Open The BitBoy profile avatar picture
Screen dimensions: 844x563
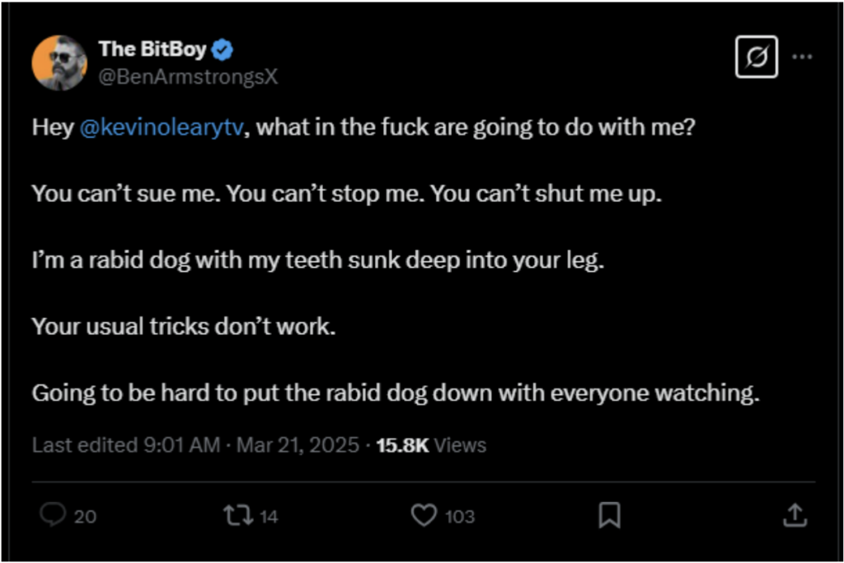(x=59, y=63)
